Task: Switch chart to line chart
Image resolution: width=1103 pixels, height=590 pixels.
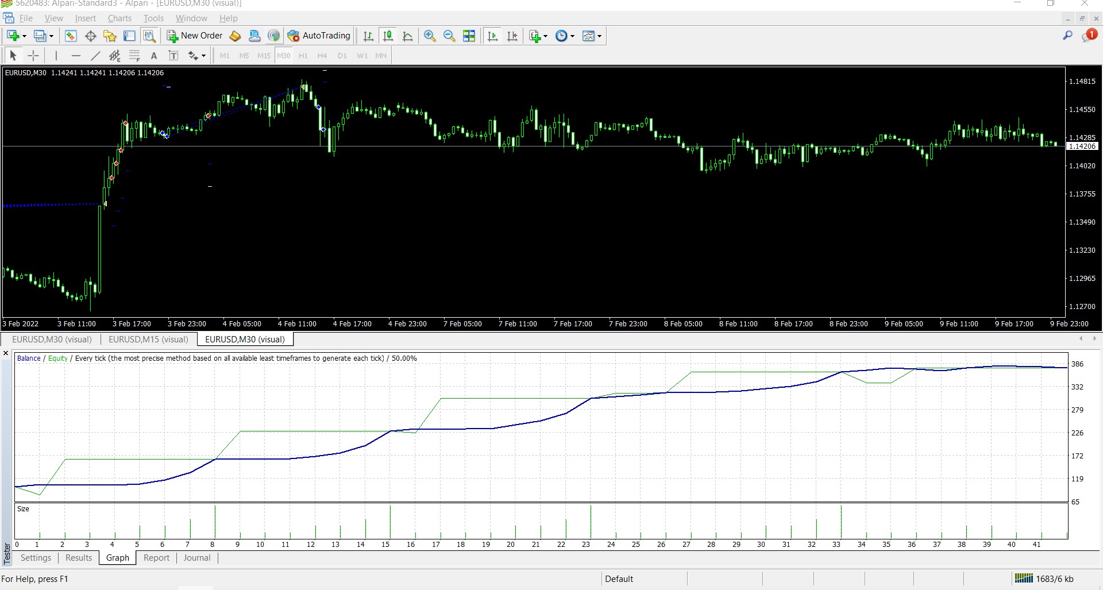Action: tap(408, 36)
